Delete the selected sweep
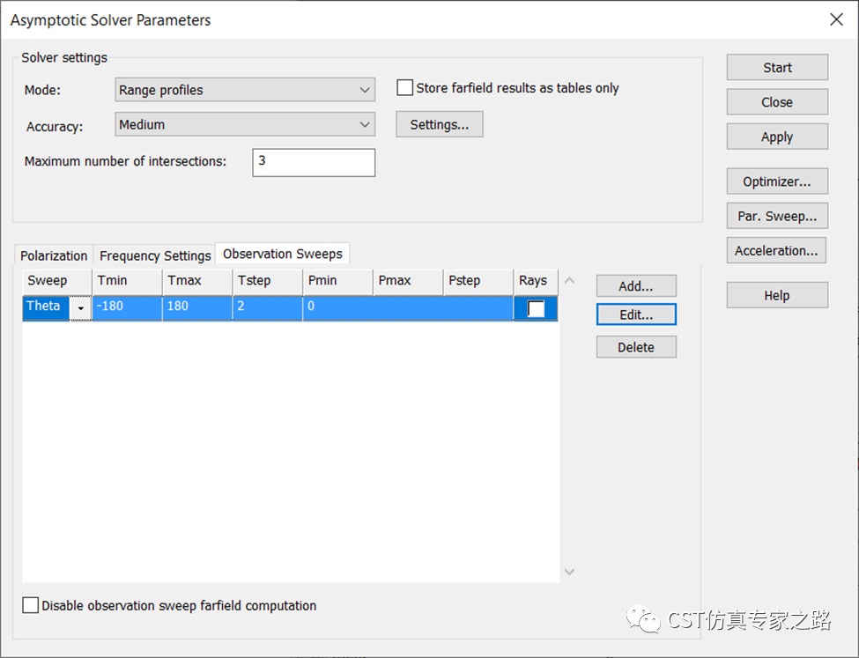This screenshot has width=859, height=658. [x=636, y=347]
